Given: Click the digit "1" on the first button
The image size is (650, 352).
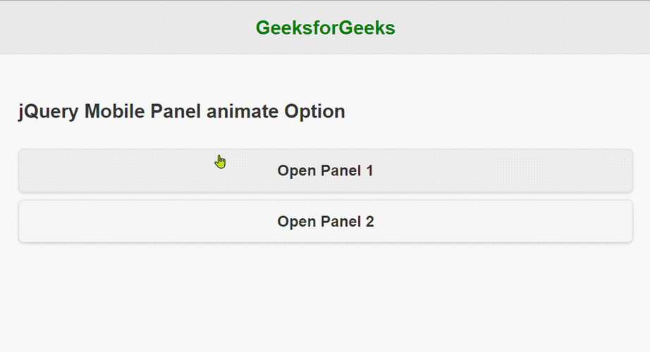Looking at the screenshot, I should tap(370, 170).
